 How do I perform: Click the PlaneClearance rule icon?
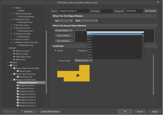tap(18, 77)
